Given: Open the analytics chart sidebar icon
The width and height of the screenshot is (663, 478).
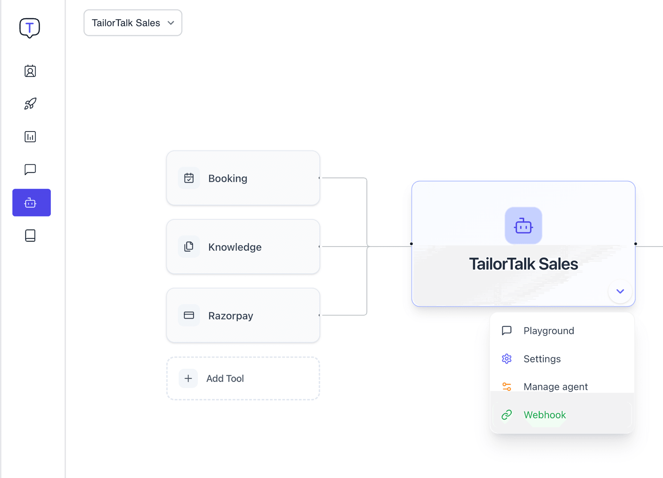Looking at the screenshot, I should coord(30,137).
